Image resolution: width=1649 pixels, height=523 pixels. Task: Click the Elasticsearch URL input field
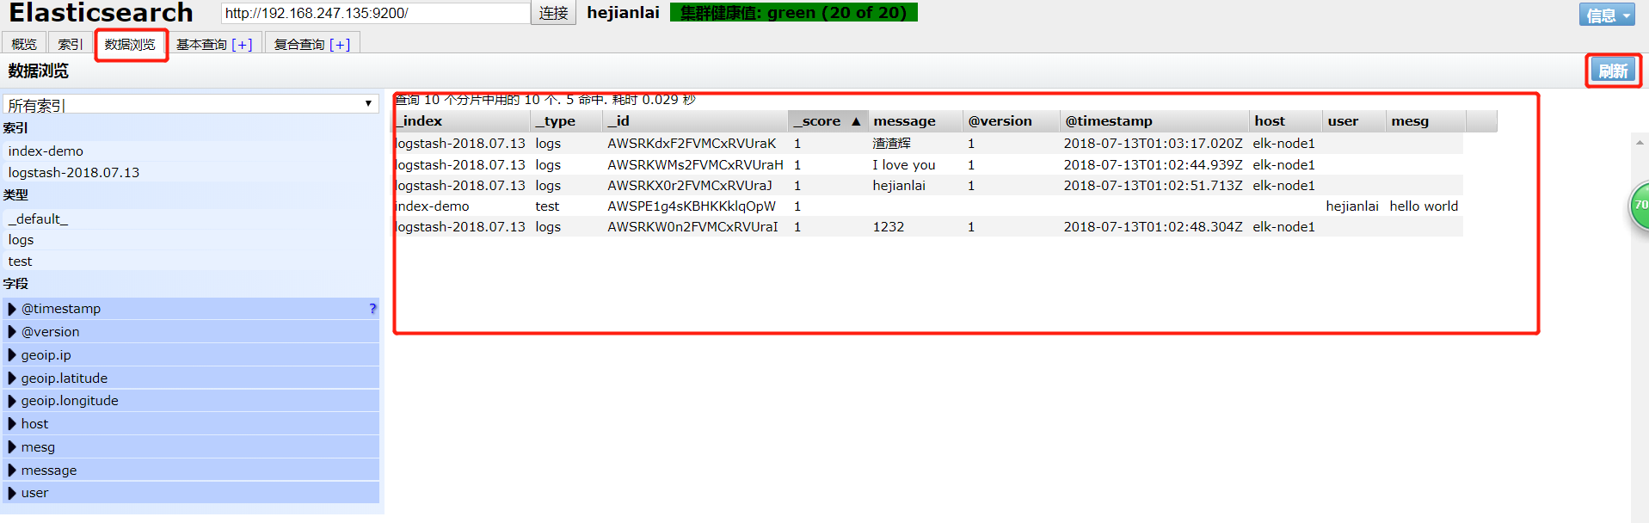[375, 13]
